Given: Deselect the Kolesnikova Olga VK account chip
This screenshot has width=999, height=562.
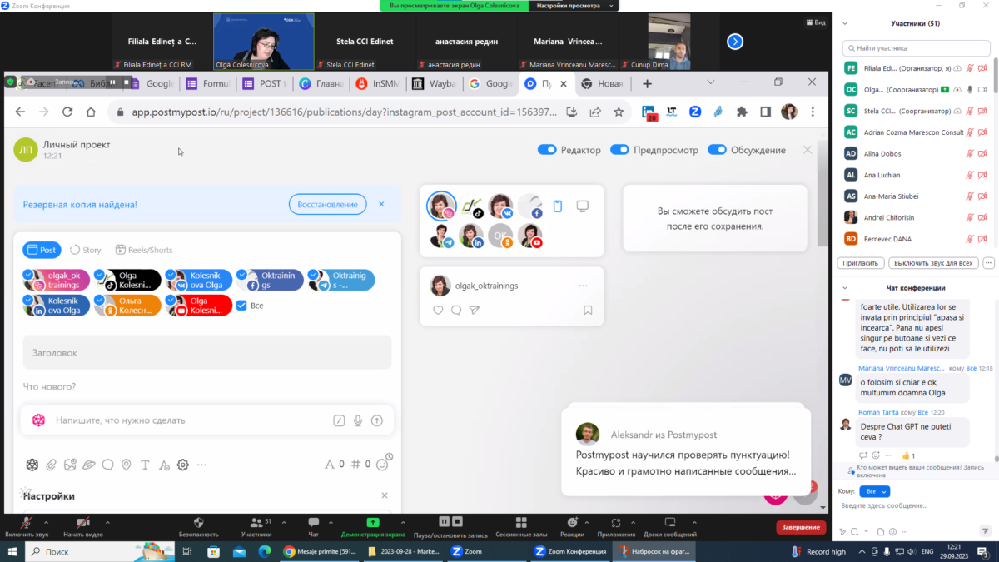Looking at the screenshot, I should pos(199,280).
